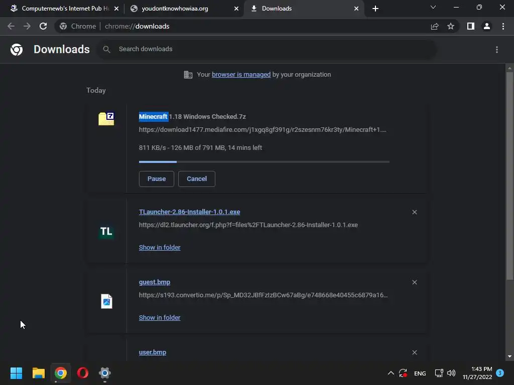Screen dimensions: 514x385
Task: Click the Minecraft download progress bar
Action: click(x=264, y=162)
